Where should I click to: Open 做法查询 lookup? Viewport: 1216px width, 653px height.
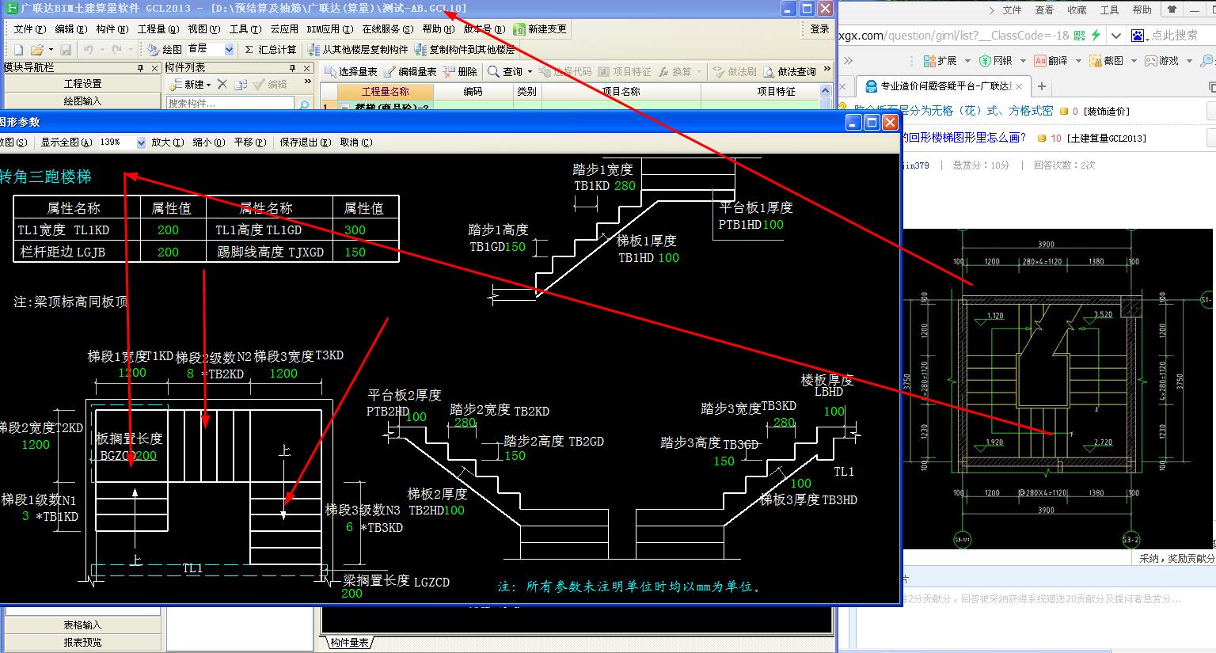[789, 71]
